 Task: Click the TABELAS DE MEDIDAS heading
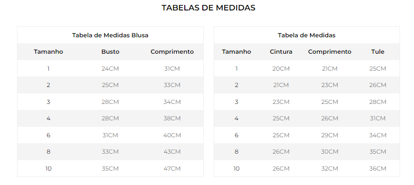click(208, 8)
